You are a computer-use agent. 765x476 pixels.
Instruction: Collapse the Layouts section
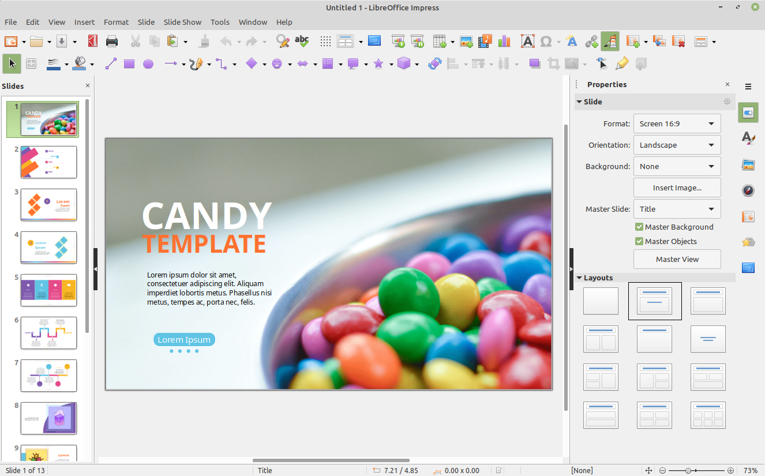(x=580, y=278)
